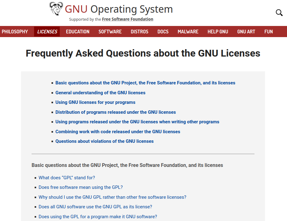Click What does "GPL" stand for?

click(x=67, y=178)
